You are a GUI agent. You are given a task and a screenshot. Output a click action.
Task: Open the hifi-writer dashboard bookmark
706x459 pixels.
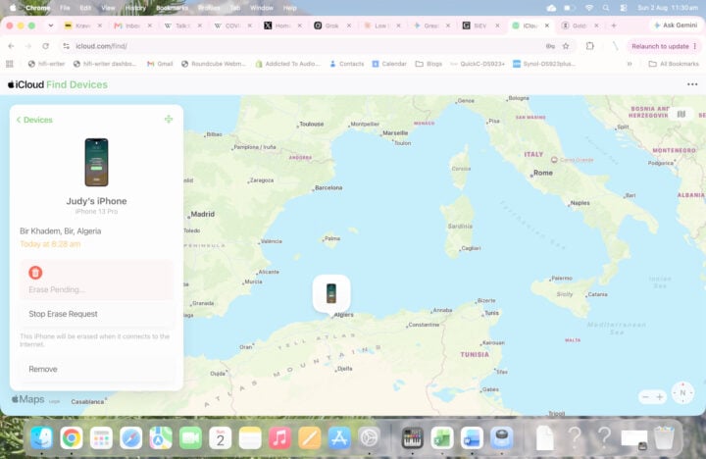(x=105, y=64)
